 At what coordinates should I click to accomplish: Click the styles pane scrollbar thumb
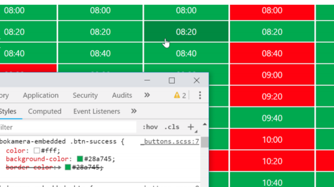coord(205,142)
